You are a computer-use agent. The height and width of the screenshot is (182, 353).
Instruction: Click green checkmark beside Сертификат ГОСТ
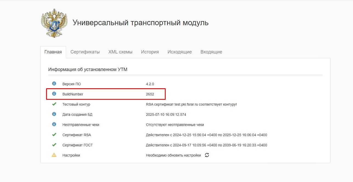tap(54, 145)
